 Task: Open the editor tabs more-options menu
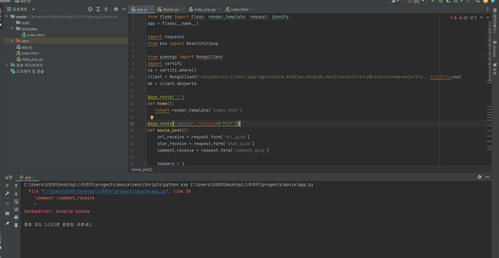coord(488,9)
